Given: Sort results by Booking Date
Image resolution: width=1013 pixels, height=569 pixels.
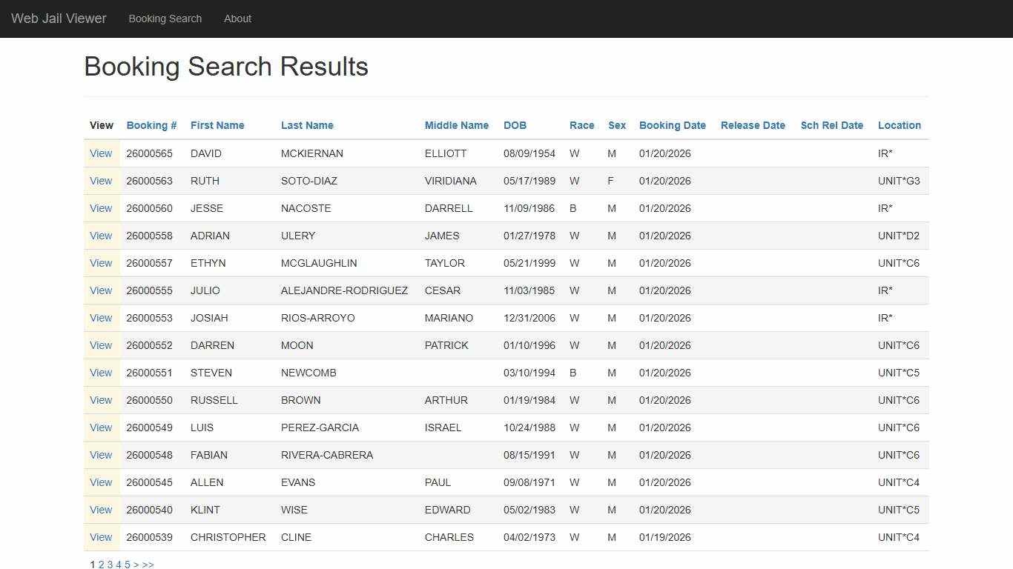Looking at the screenshot, I should click(672, 125).
